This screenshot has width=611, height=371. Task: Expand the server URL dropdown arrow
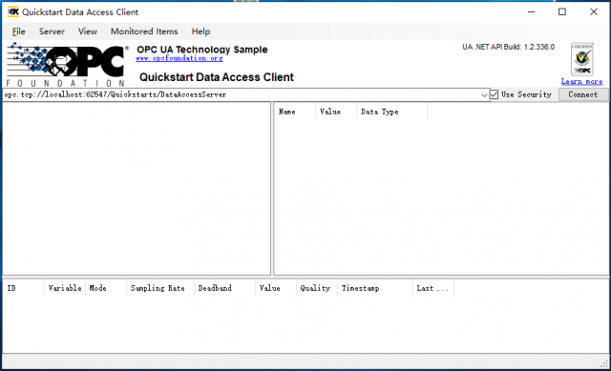coord(484,94)
